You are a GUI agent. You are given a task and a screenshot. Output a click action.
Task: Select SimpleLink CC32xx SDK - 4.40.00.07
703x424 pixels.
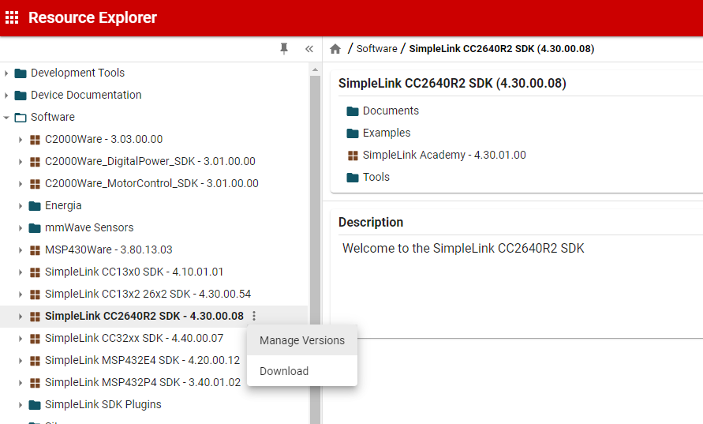coord(134,338)
